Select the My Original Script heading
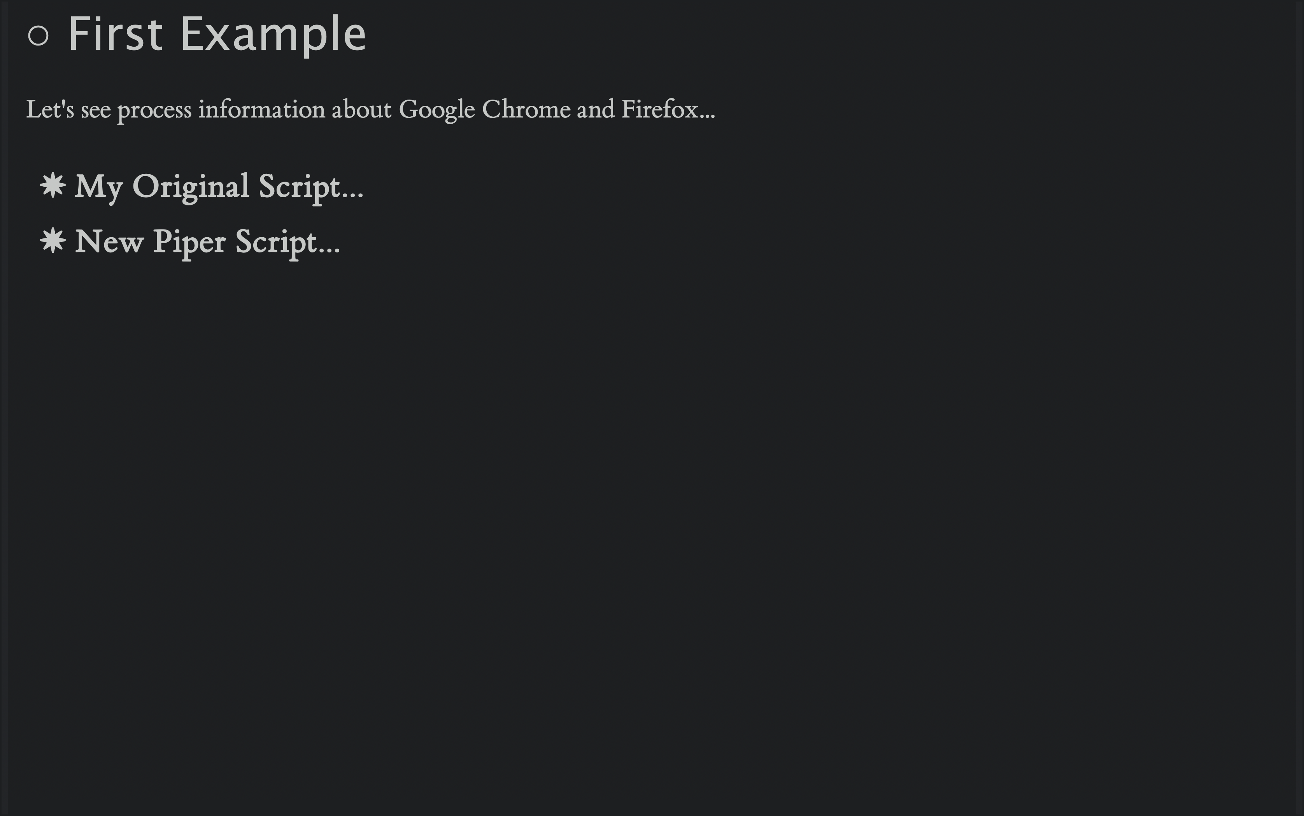The image size is (1304, 816). point(219,187)
